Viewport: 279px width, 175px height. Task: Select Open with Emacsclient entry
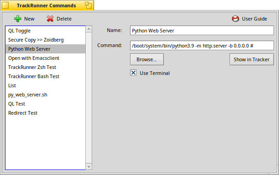pyautogui.click(x=45, y=58)
